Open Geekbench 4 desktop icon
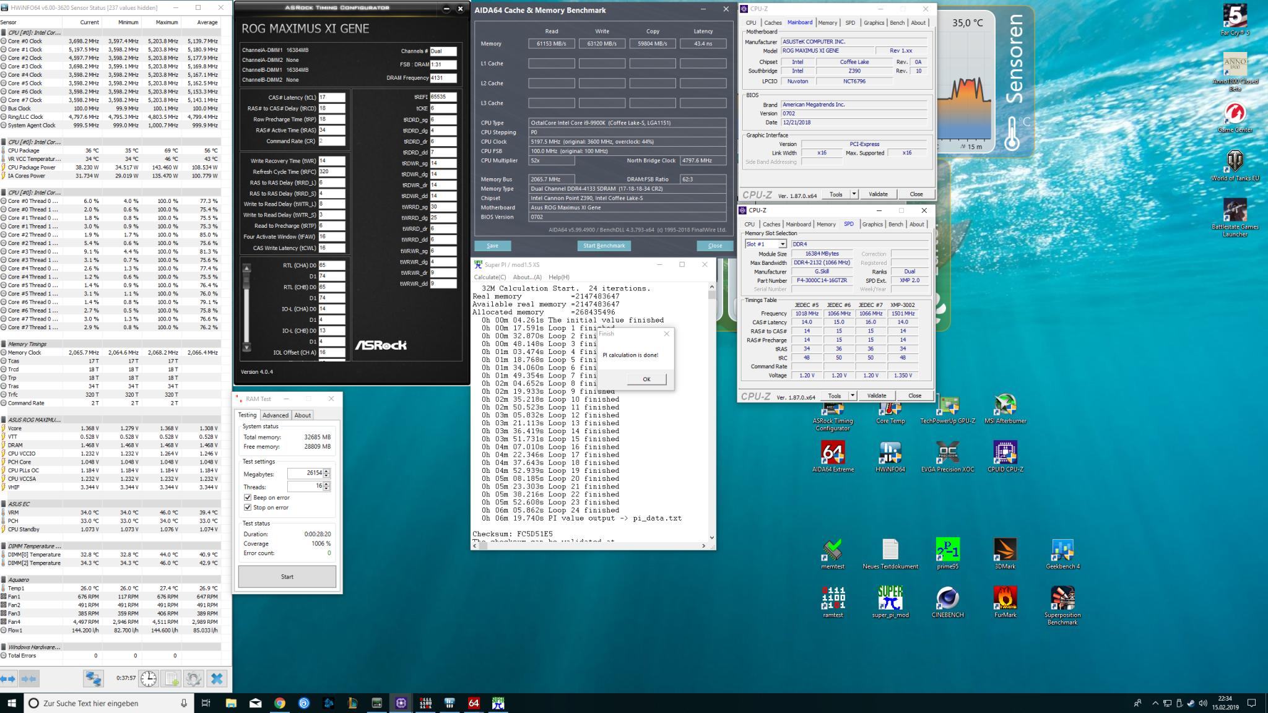 coord(1062,553)
